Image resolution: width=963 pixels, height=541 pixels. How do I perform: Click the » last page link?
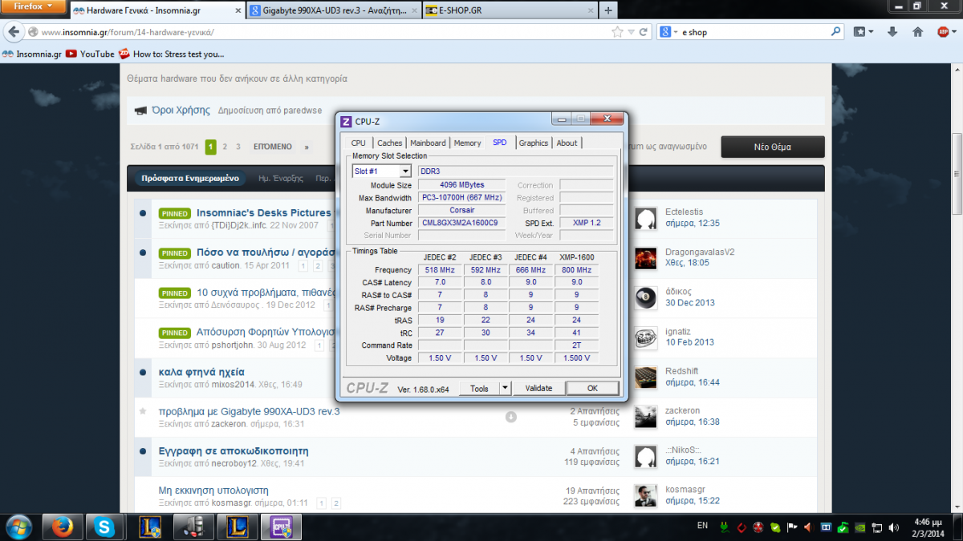pyautogui.click(x=306, y=147)
